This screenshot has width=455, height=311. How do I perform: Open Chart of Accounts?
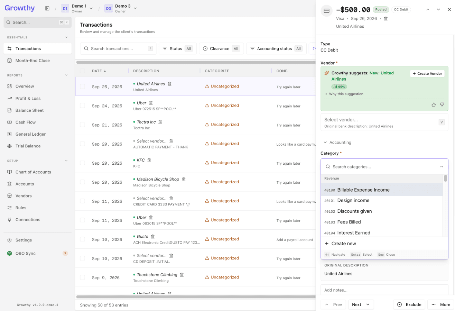[x=37, y=172]
